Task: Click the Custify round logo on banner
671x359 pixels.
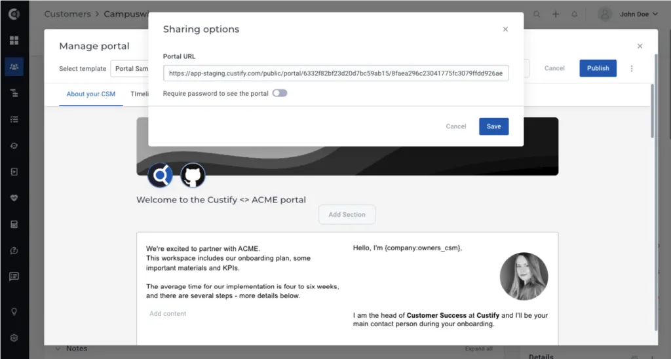Action: [x=160, y=175]
